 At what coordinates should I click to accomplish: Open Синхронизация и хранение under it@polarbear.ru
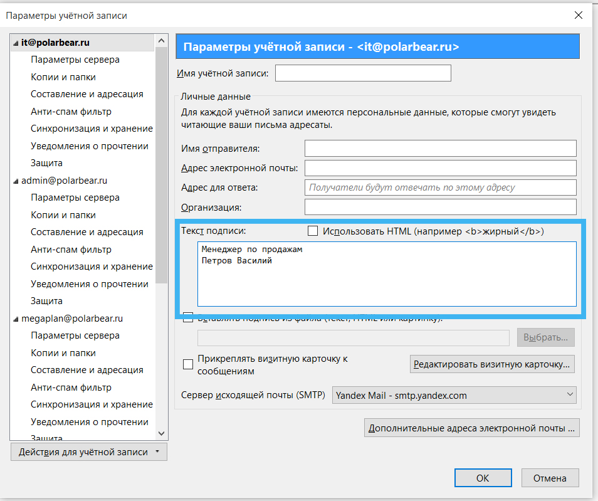[92, 129]
